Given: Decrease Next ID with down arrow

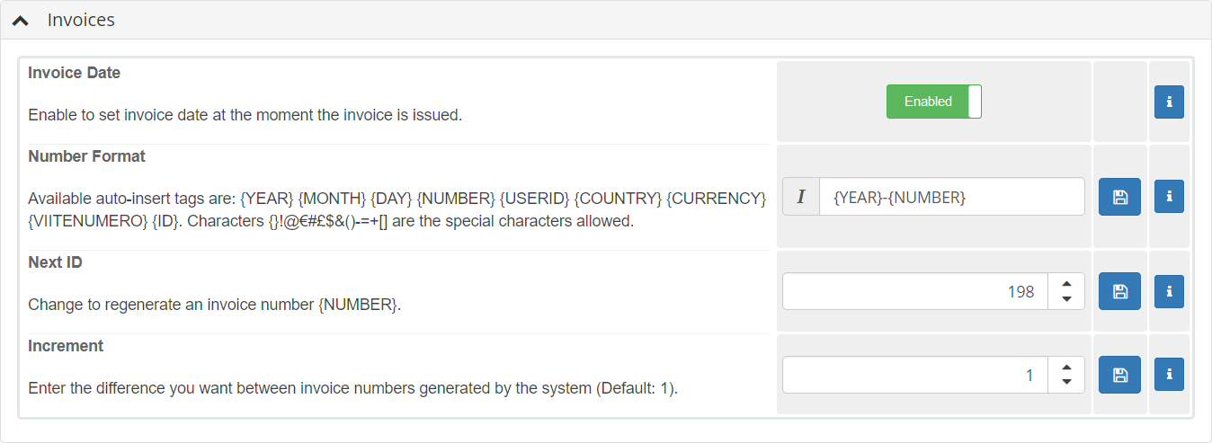Looking at the screenshot, I should point(1066,298).
